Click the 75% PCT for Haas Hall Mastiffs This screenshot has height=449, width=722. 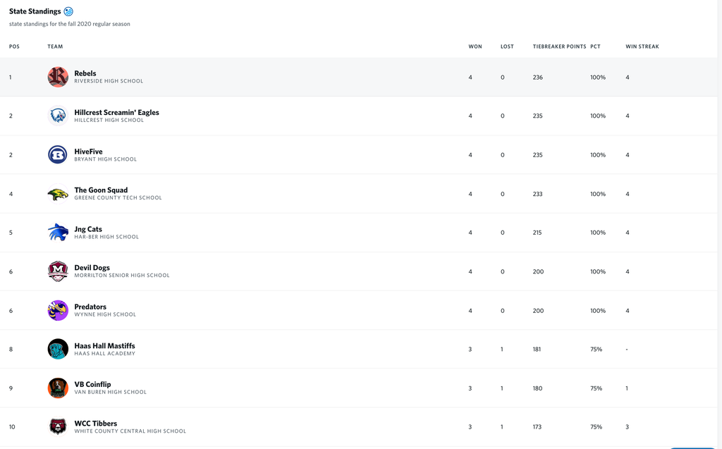coord(596,350)
